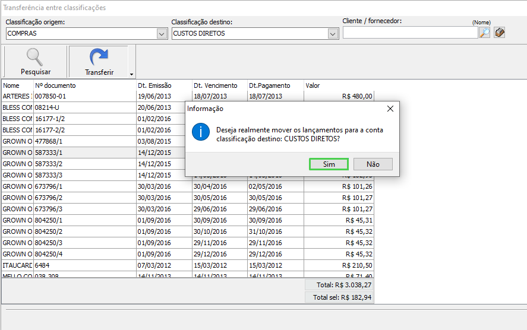Click the Dt.Pagamento column header
The width and height of the screenshot is (527, 330).
[x=276, y=85]
